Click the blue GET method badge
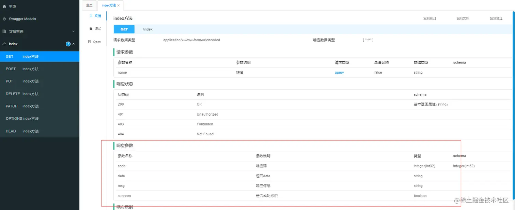515x210 pixels. [x=124, y=29]
